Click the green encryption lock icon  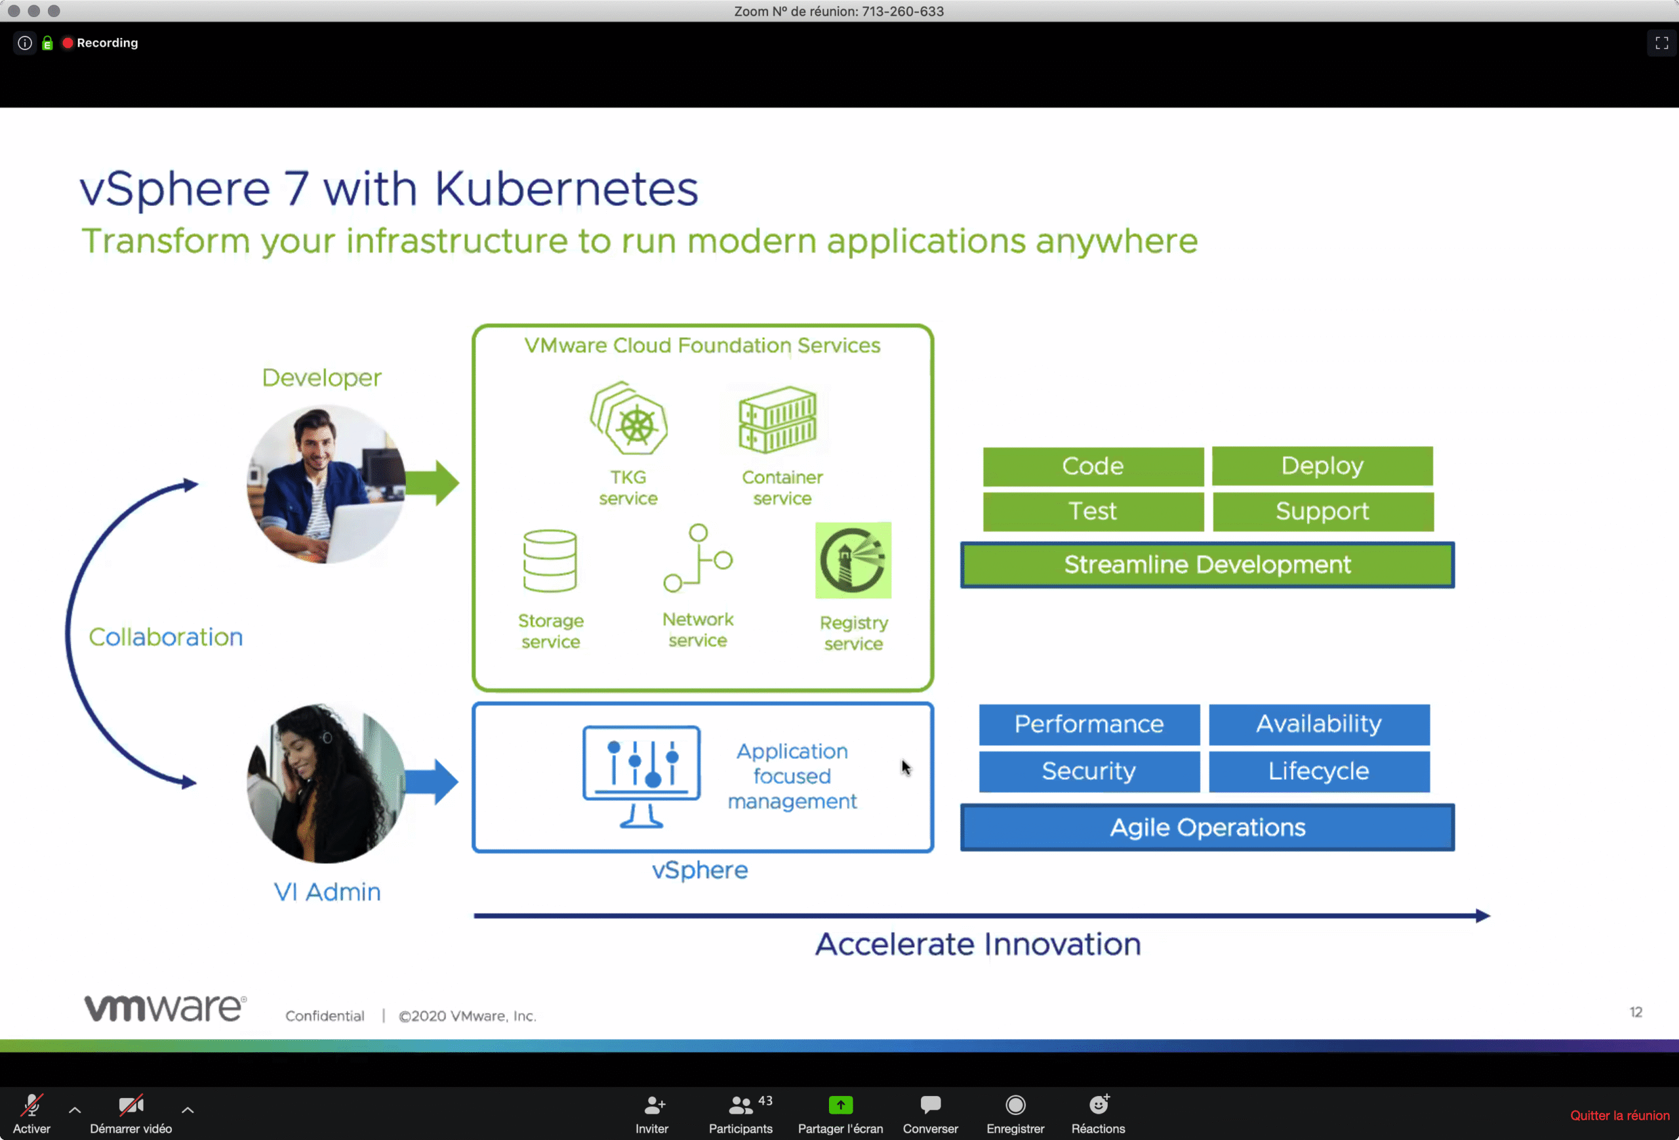[48, 43]
